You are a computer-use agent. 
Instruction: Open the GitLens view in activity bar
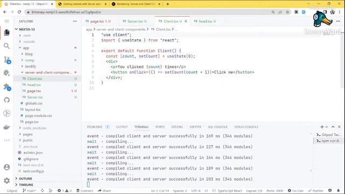coord(7,113)
